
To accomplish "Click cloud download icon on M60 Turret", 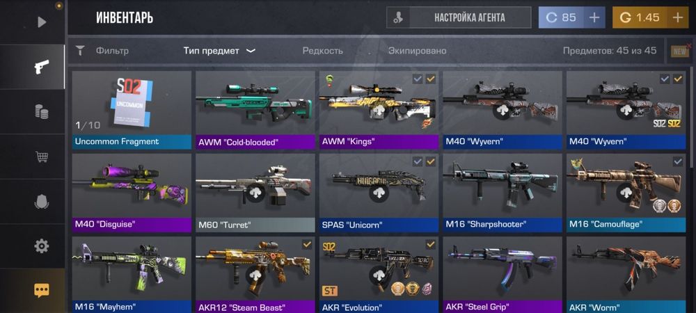I will 255,193.
